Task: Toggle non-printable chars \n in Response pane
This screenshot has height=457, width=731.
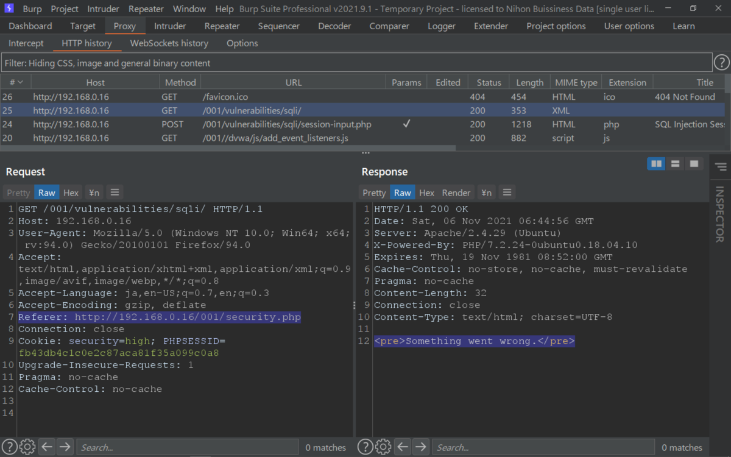Action: (486, 193)
